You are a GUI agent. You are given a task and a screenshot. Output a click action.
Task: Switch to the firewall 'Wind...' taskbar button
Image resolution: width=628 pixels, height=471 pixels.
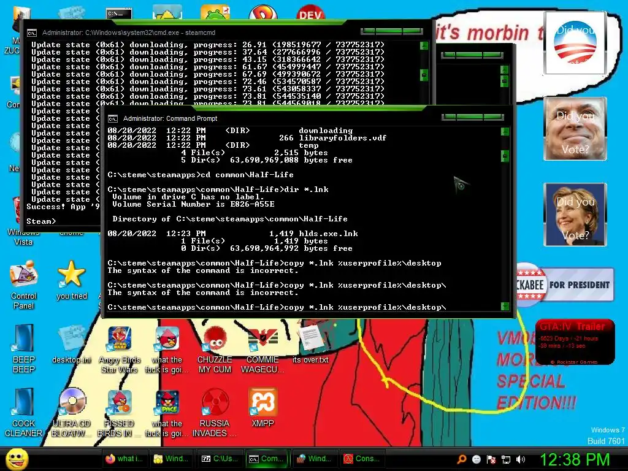[x=314, y=459]
